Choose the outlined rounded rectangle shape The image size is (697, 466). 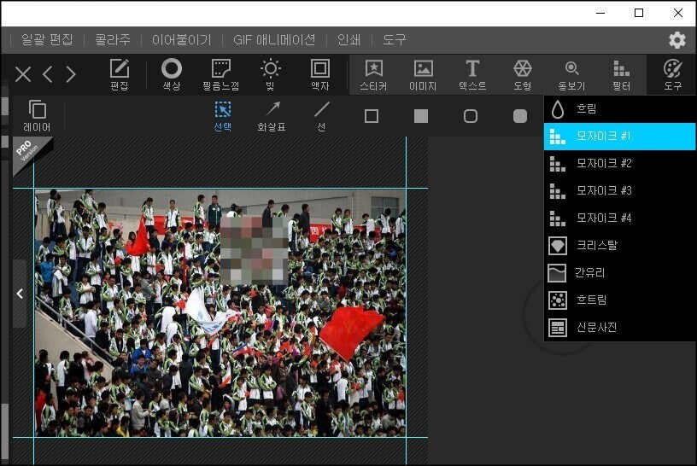(471, 116)
